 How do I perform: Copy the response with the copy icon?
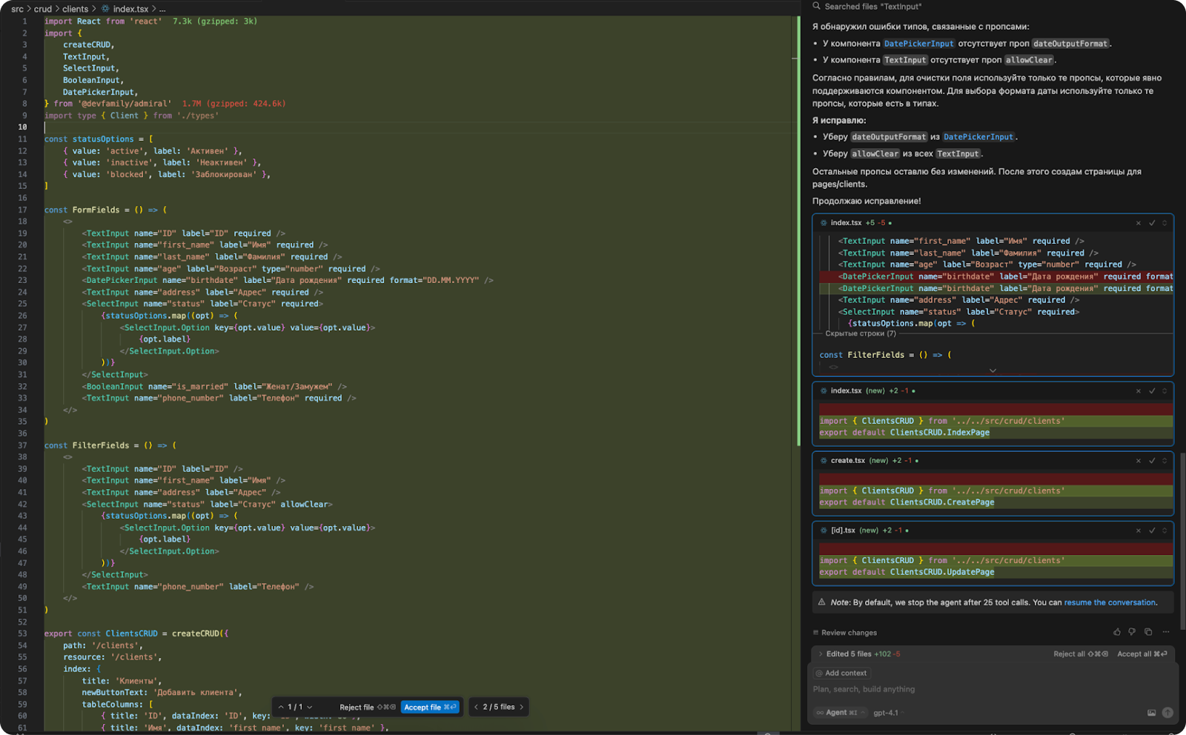(1148, 632)
